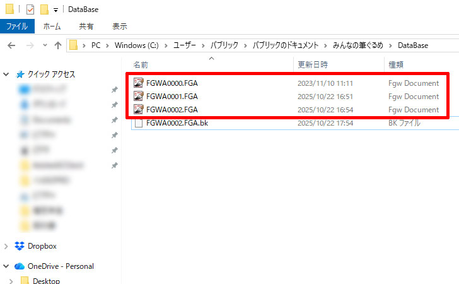Expand the Dropbox tree node
The width and height of the screenshot is (459, 284).
point(6,246)
